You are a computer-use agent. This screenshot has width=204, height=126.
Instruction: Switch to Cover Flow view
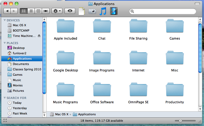tap(46, 11)
